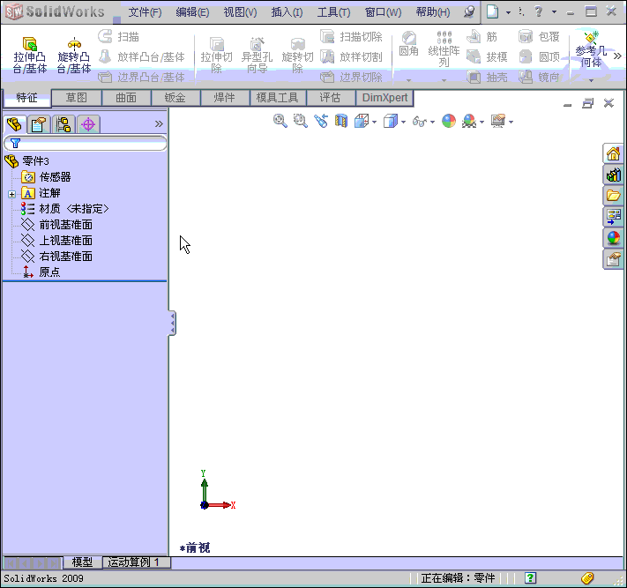This screenshot has height=588, width=627.
Task: Expand the 注解 annotations tree node
Action: pyautogui.click(x=11, y=194)
